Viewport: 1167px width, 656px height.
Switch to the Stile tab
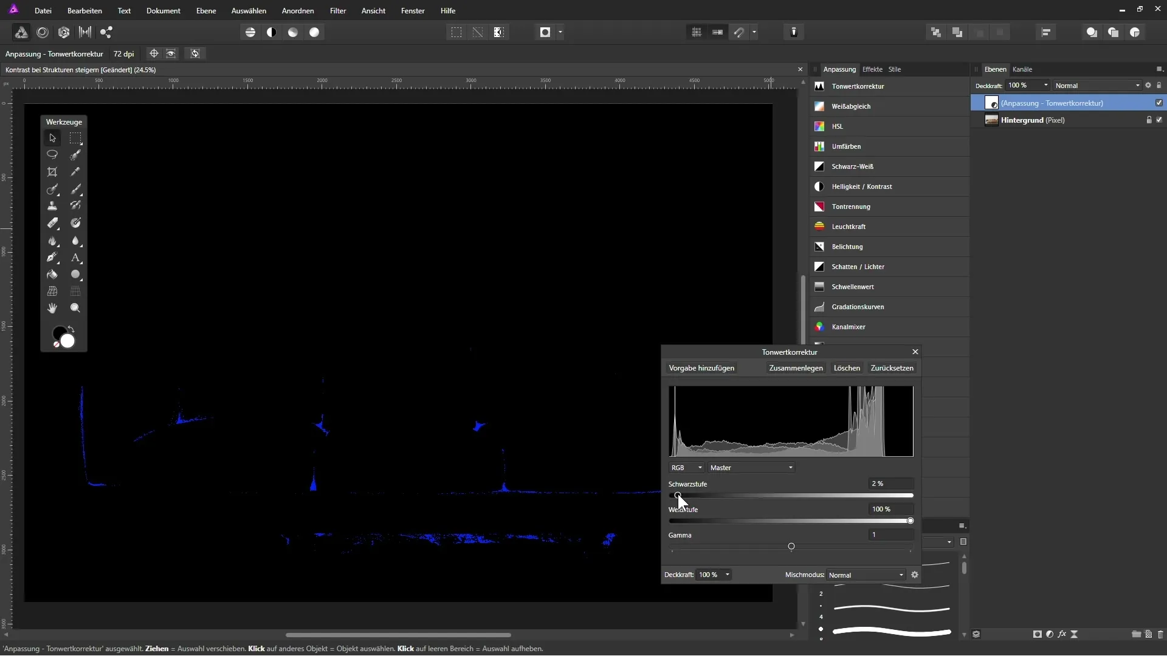click(x=895, y=69)
